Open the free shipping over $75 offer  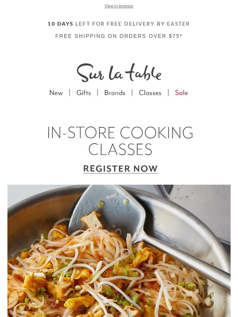click(x=119, y=36)
